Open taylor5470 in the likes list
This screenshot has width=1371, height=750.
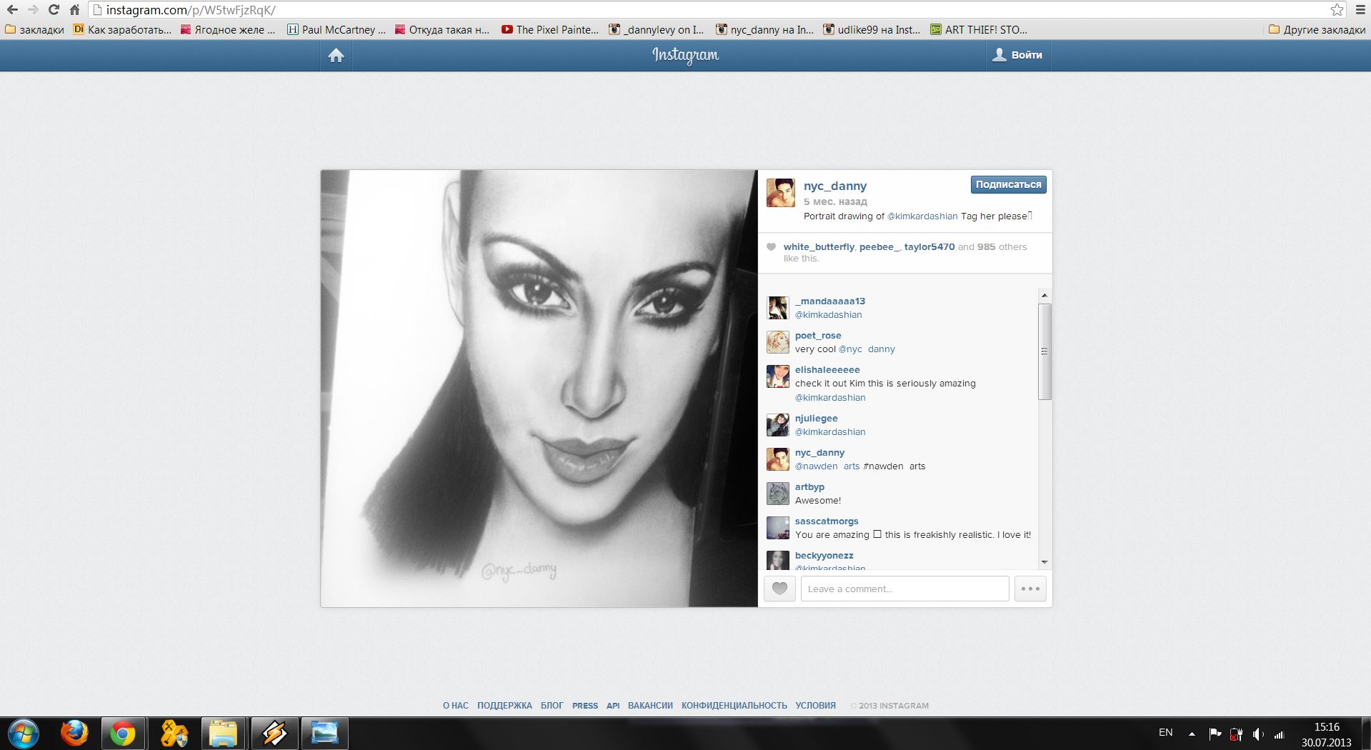929,247
